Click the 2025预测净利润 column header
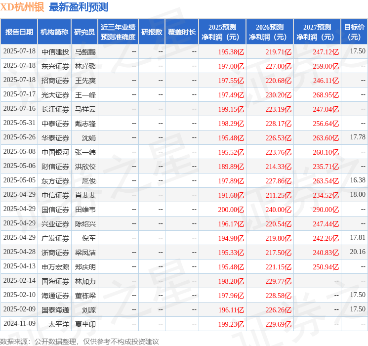Screen dimensions: 368x346 pos(222,32)
